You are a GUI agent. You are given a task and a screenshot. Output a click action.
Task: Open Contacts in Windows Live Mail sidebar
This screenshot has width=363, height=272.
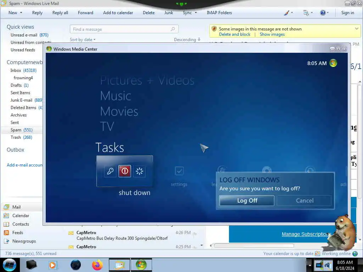click(21, 224)
